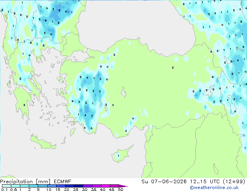Click the Precipitation [mm] title label
This screenshot has width=247, height=191.
point(25,182)
